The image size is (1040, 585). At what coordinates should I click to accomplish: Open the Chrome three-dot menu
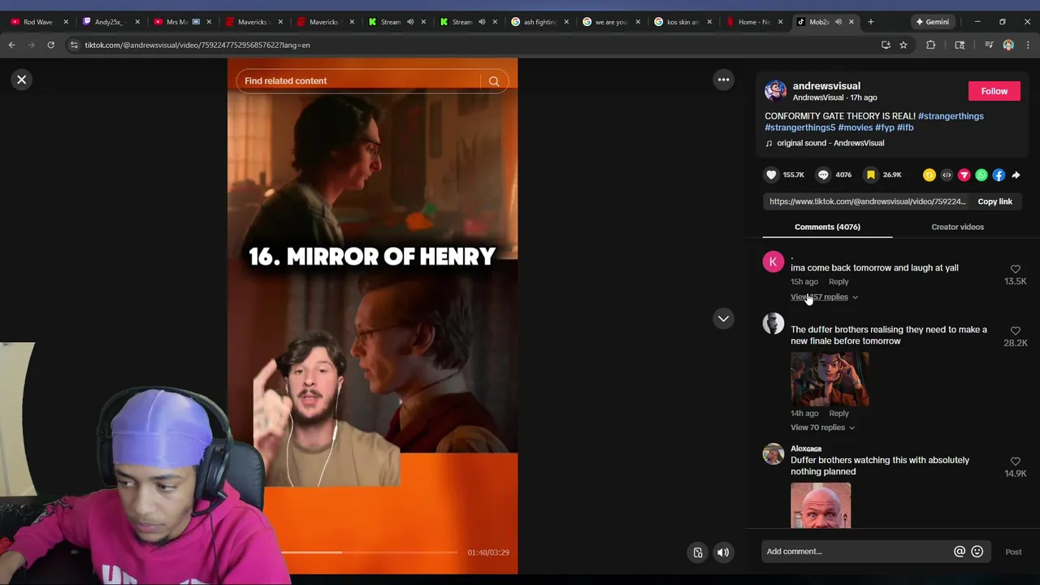pos(1028,45)
